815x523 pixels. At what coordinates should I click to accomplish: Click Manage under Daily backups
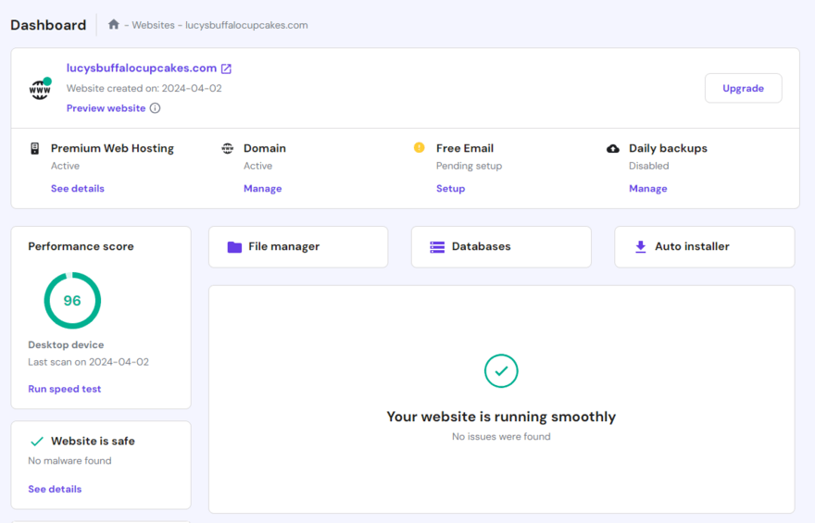[x=648, y=189]
